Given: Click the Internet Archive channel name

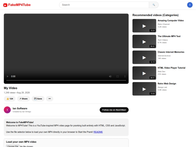Looking at the screenshot, I should 164,56.
